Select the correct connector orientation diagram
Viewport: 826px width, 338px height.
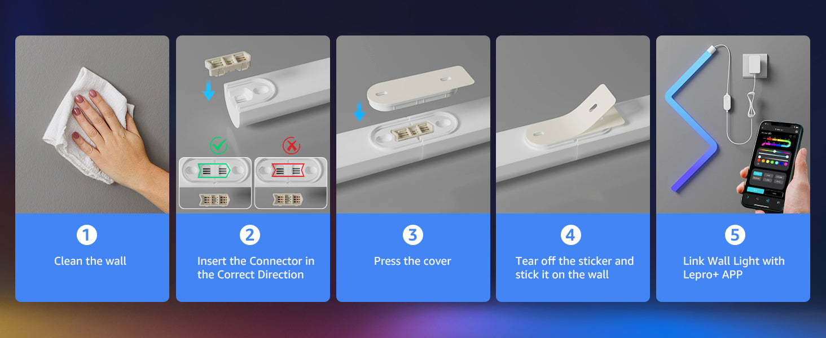pyautogui.click(x=216, y=183)
